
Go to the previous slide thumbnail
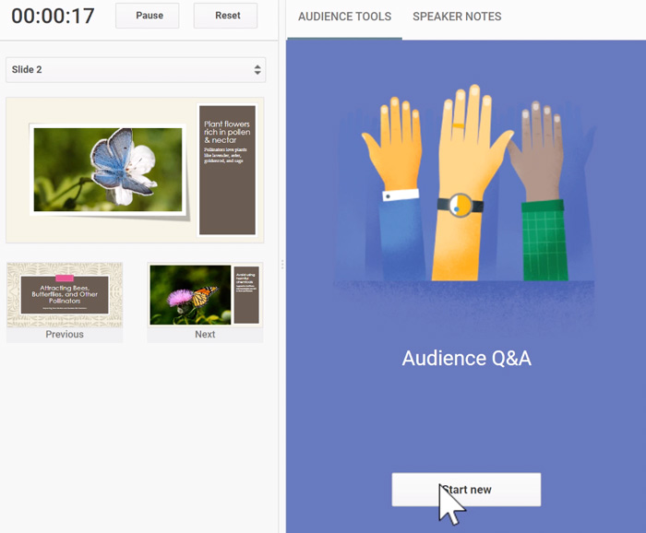(x=65, y=294)
